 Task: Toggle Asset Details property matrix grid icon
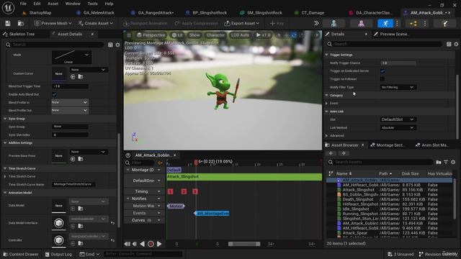click(110, 45)
